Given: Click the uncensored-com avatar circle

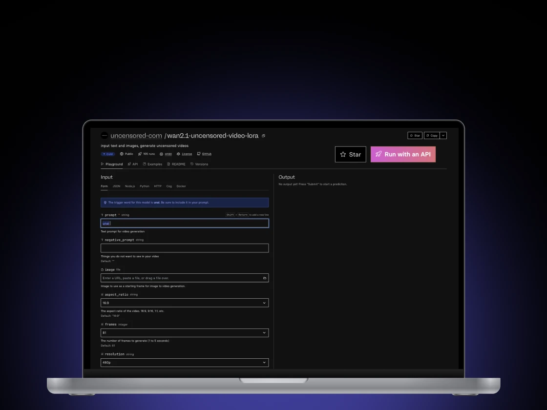Looking at the screenshot, I should [104, 135].
